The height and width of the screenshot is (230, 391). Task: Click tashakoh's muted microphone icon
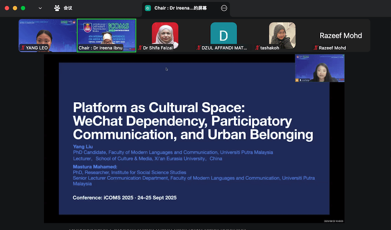[x=257, y=48]
